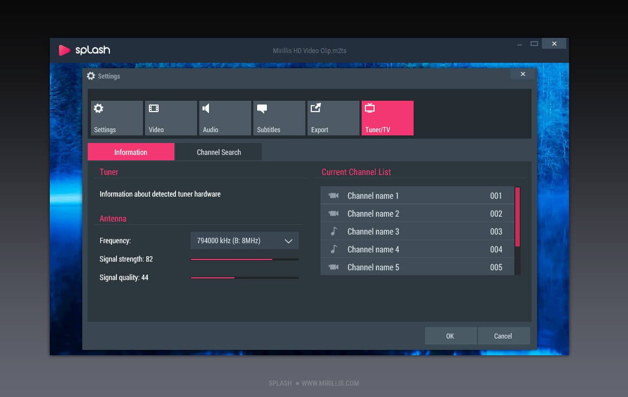Image resolution: width=628 pixels, height=397 pixels.
Task: Click the Splash logo play icon
Action: [x=64, y=50]
